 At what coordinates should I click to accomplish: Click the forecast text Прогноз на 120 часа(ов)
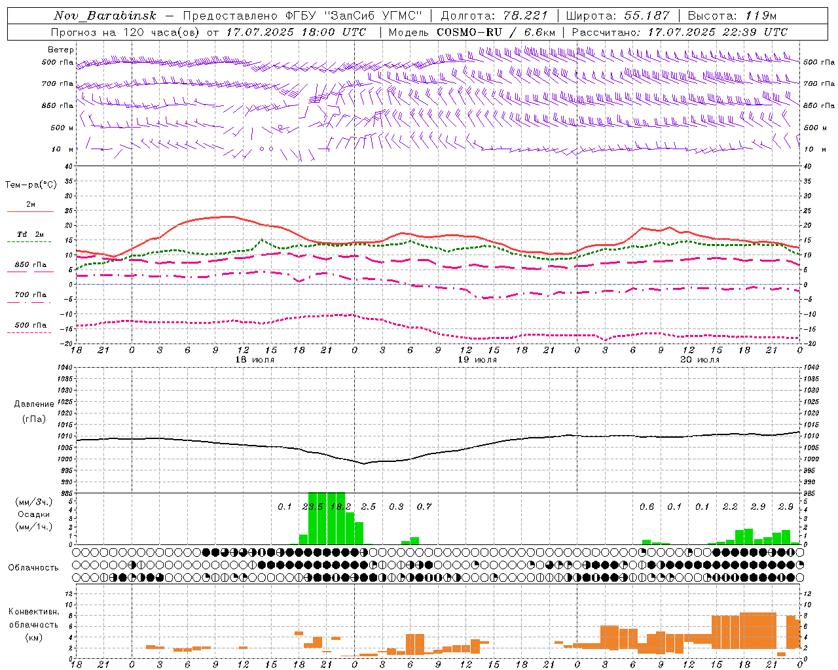126,32
